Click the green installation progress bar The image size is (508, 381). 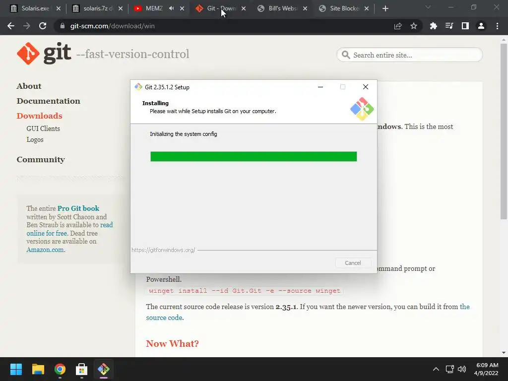point(254,156)
